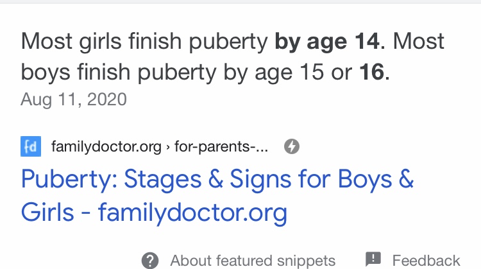Click the question mark help icon
The width and height of the screenshot is (481, 269).
150,261
